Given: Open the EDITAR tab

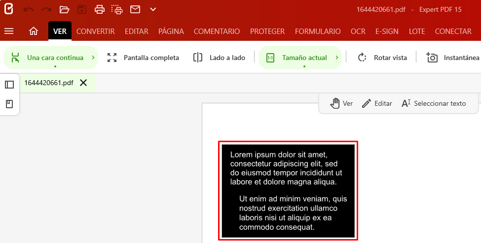Looking at the screenshot, I should pos(137,31).
